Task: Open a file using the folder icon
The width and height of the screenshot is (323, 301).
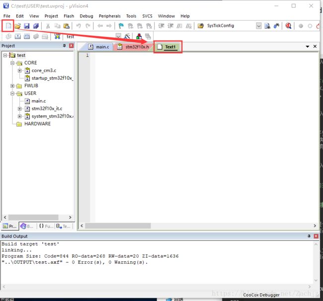Action: [x=18, y=26]
